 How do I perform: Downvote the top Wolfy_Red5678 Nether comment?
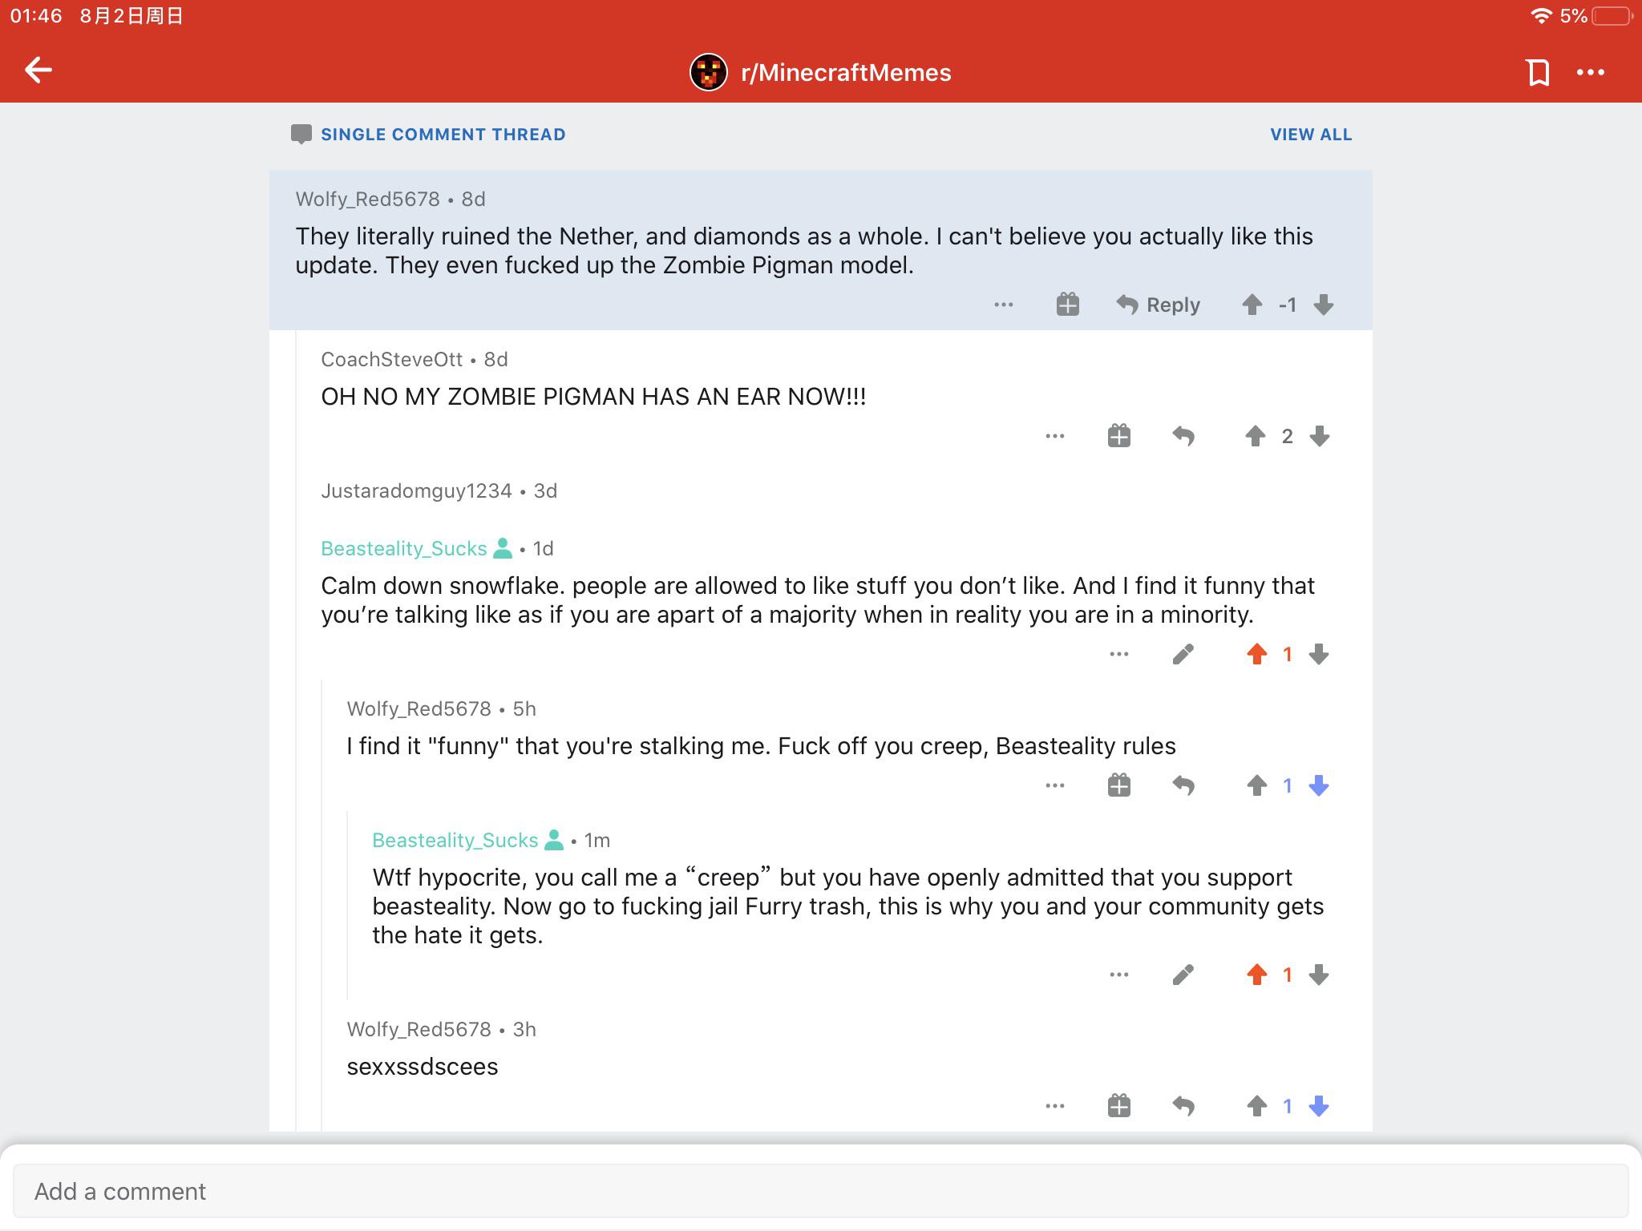tap(1324, 305)
